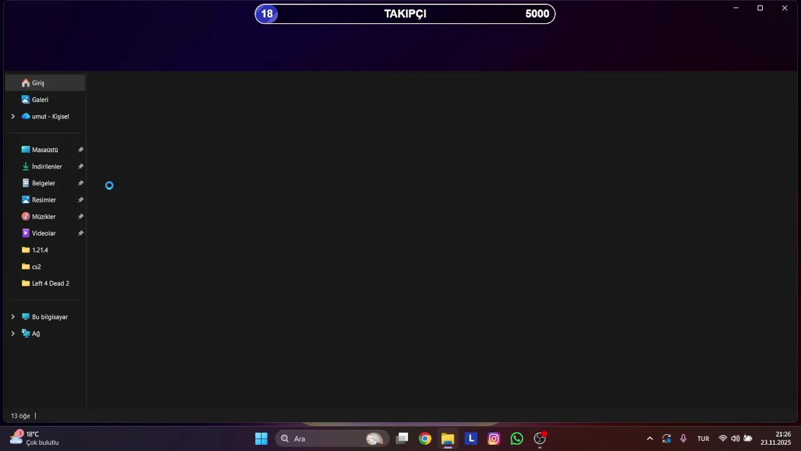Click the sync update tray icon
This screenshot has width=801, height=451.
pos(666,438)
